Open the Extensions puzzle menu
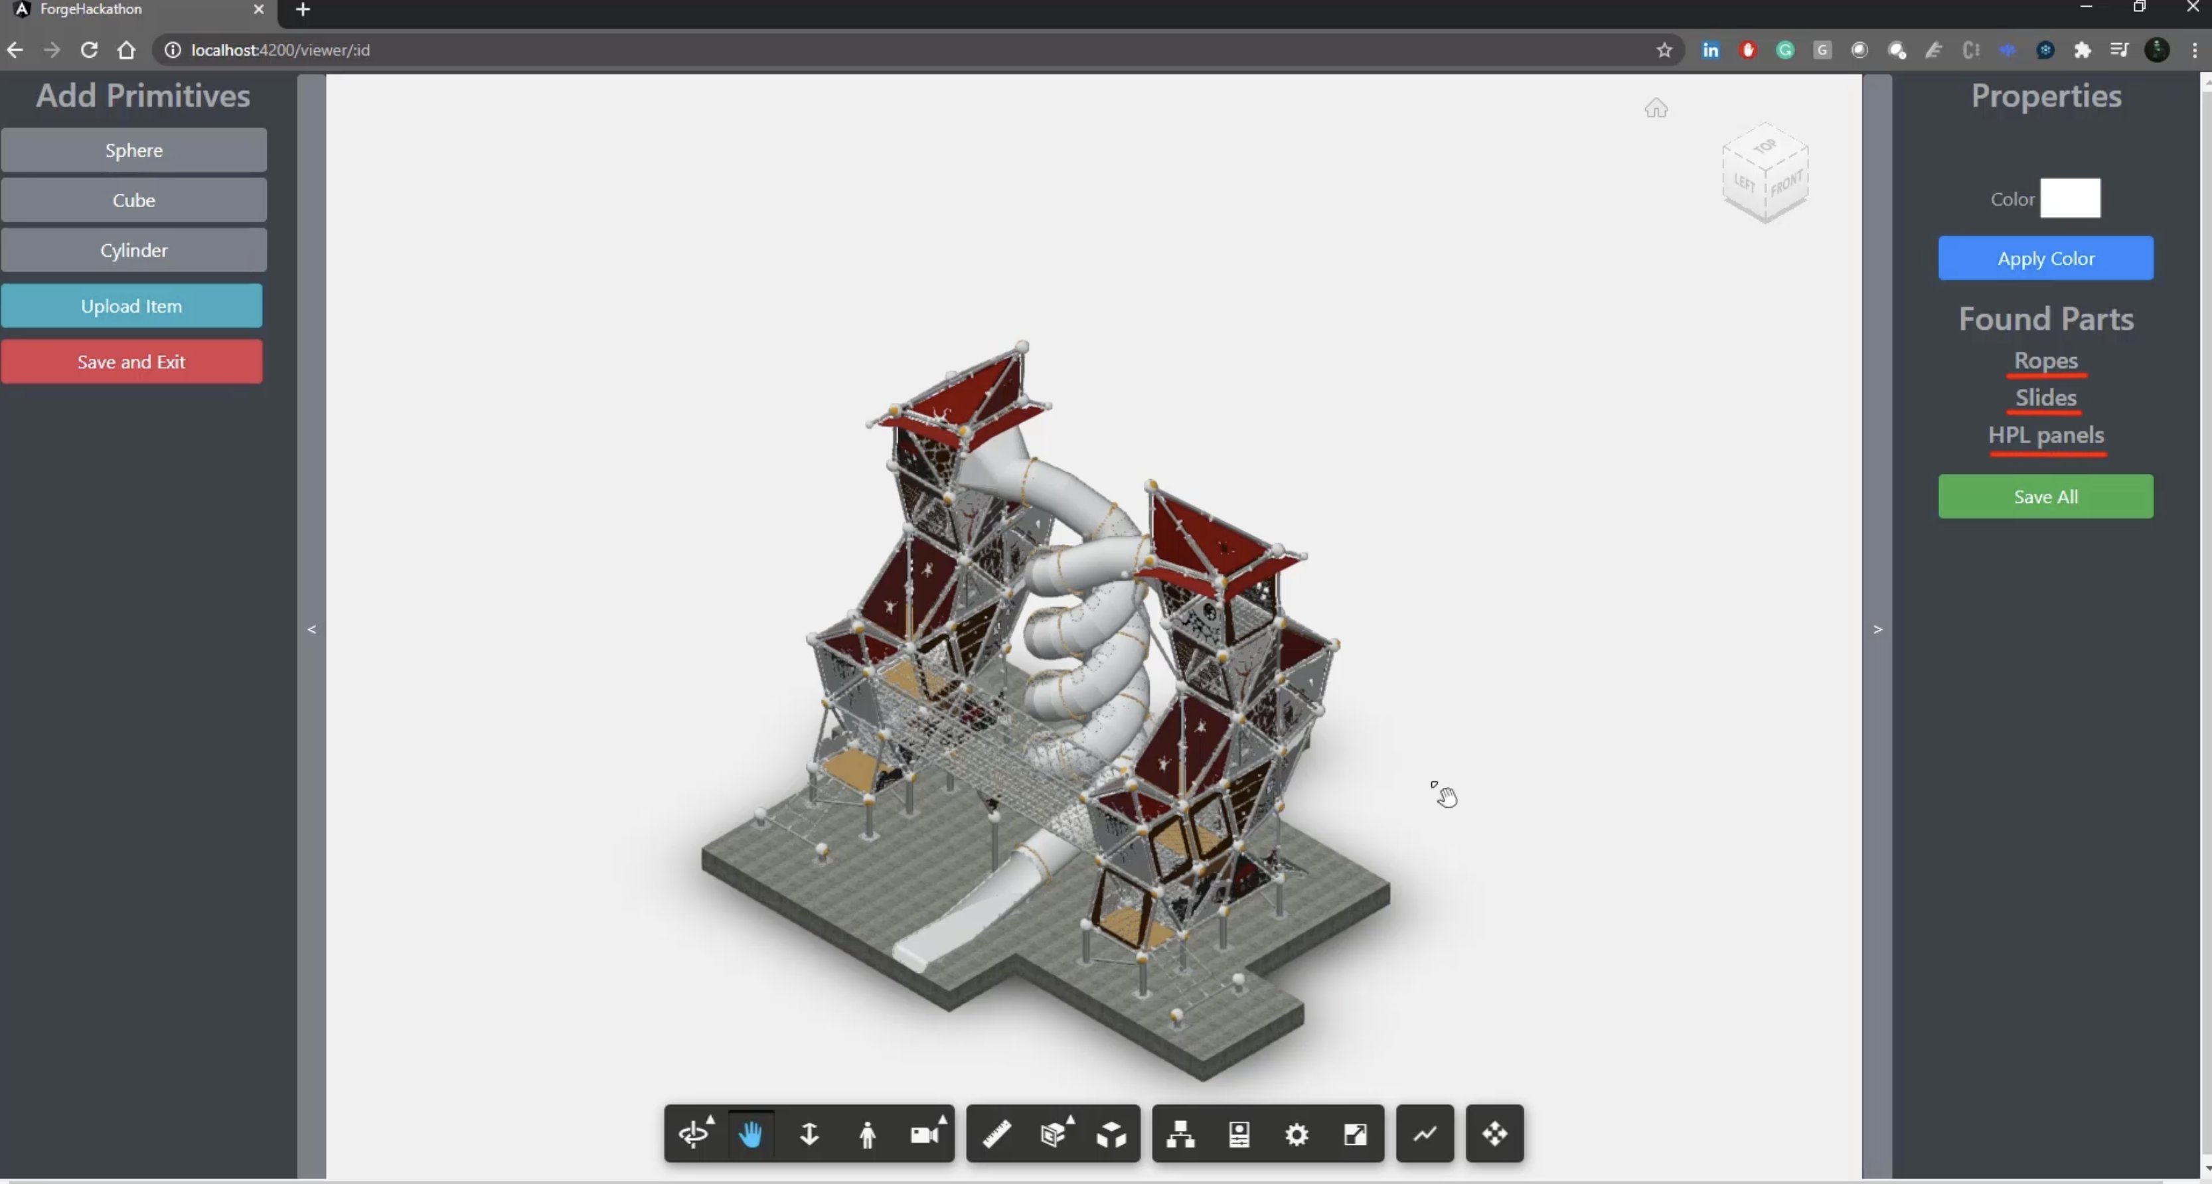 tap(2083, 50)
